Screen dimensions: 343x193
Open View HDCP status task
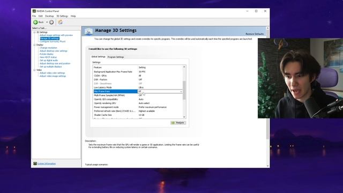pyautogui.click(x=48, y=57)
